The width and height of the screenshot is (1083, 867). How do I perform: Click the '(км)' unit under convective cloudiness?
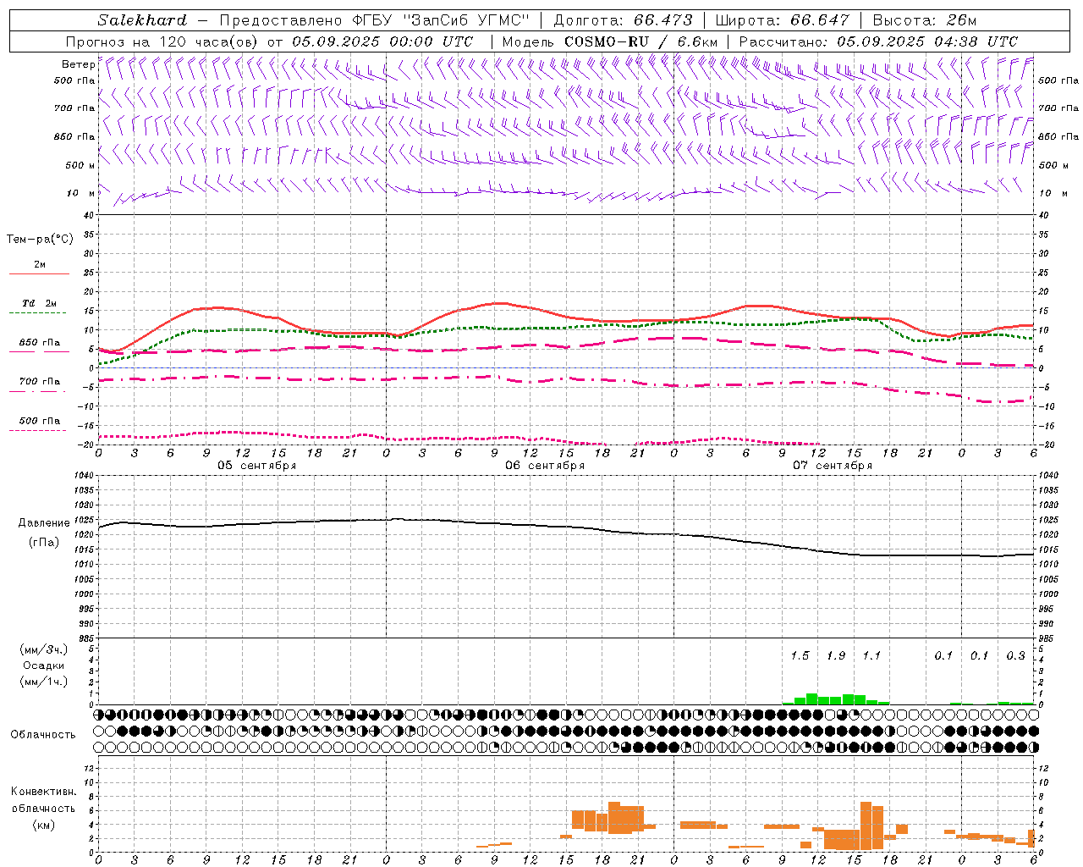pos(44,825)
